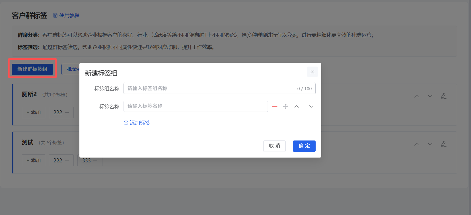Click the drag-move handle icon in dialog
The image size is (471, 215).
286,106
